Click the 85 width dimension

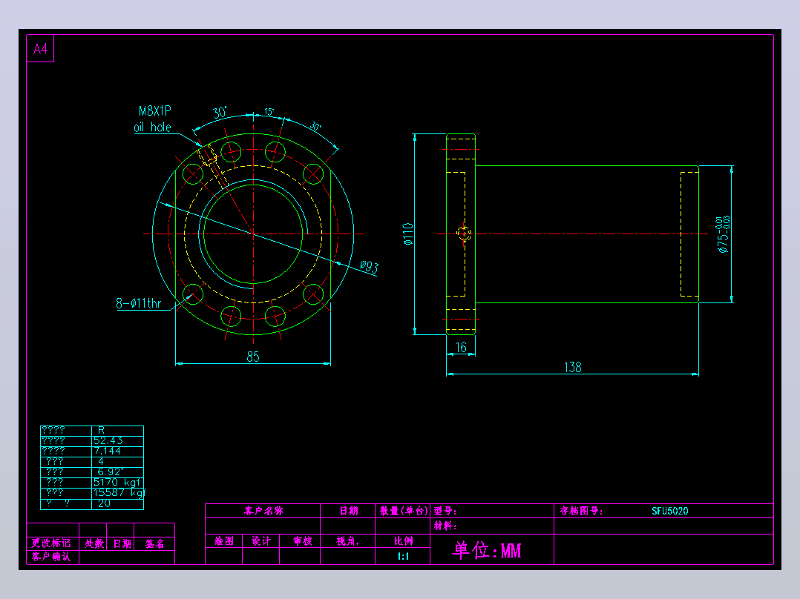pos(253,357)
